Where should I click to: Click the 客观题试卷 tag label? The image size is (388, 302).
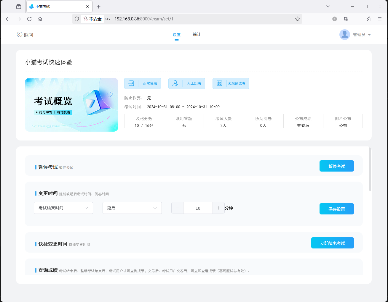click(x=237, y=83)
